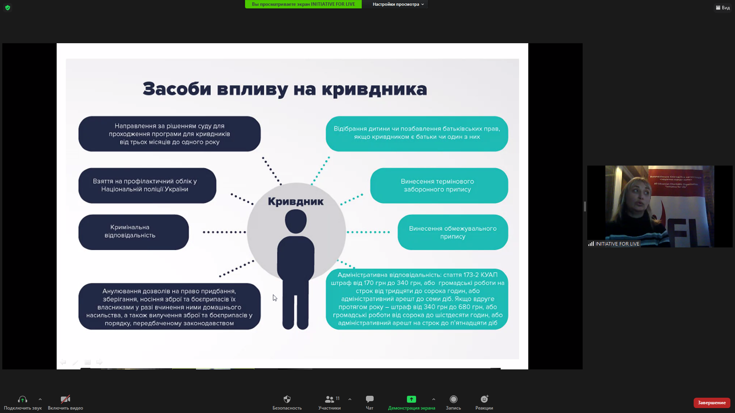
Task: Click the Record button
Action: 453,400
